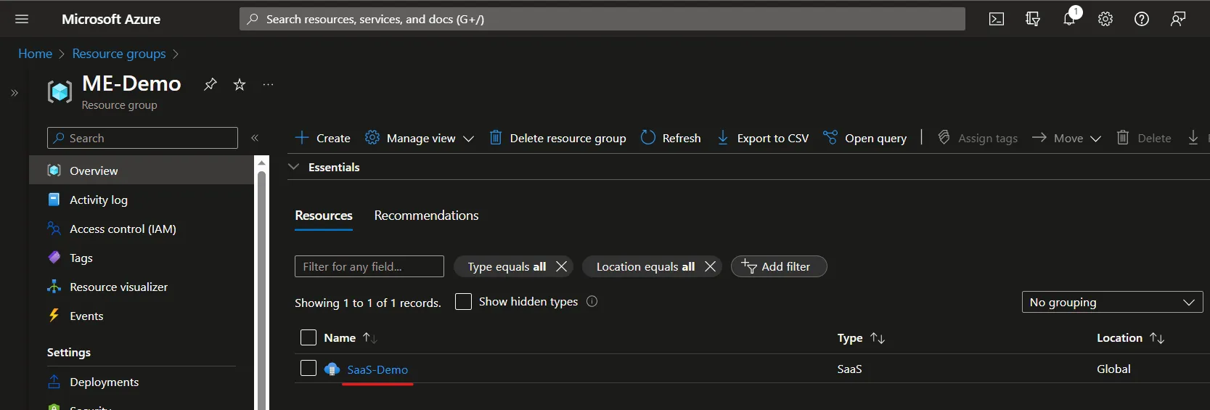Click the Delete toolbar button
The height and width of the screenshot is (410, 1210).
[1144, 138]
